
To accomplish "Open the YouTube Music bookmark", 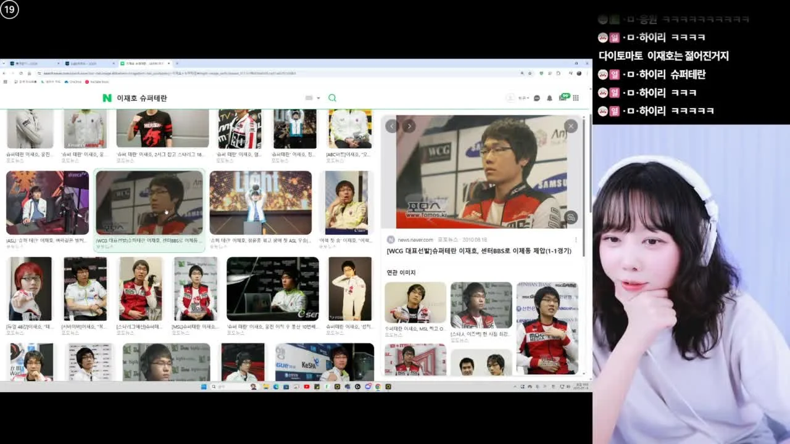I will [98, 81].
